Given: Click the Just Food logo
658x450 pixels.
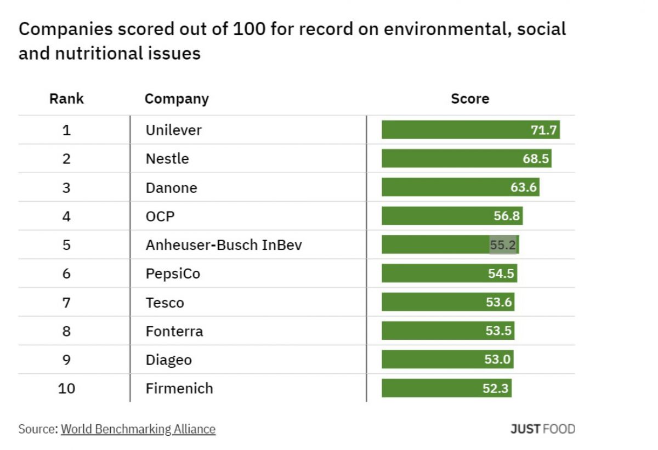Looking at the screenshot, I should click(542, 429).
